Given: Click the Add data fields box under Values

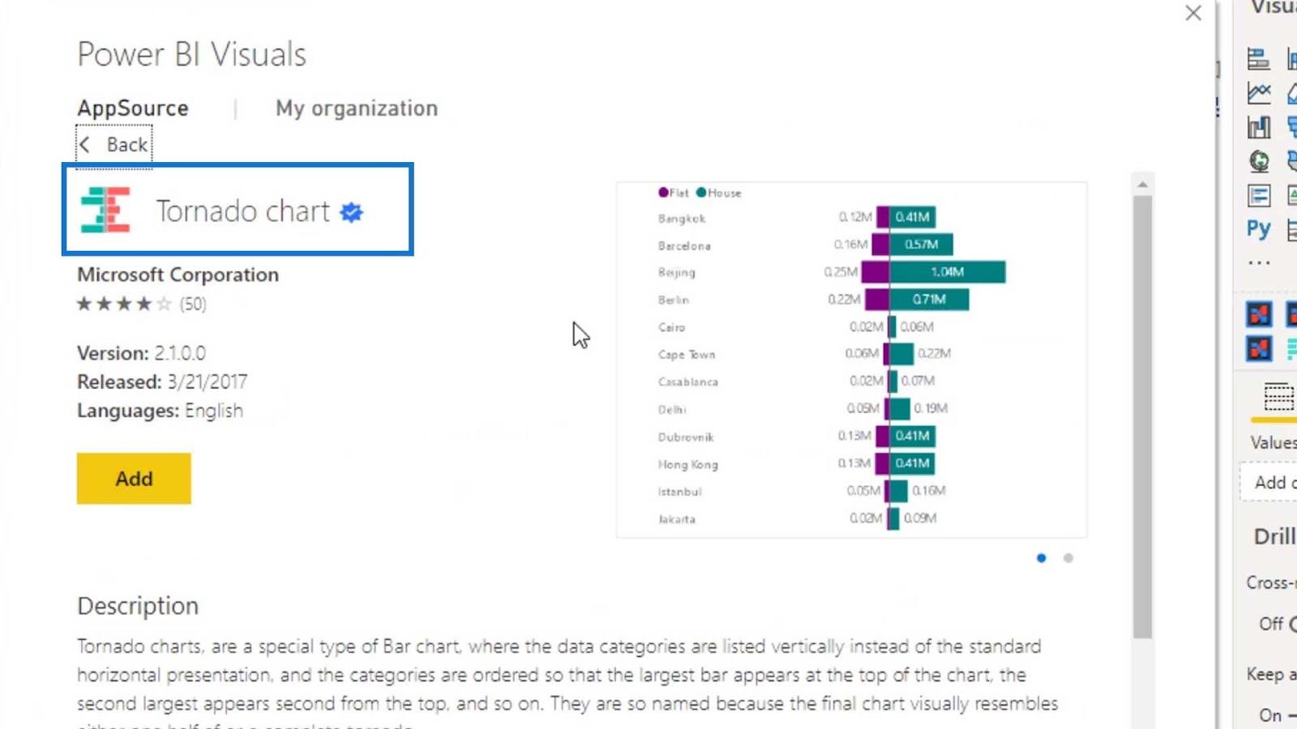Looking at the screenshot, I should click(x=1269, y=483).
